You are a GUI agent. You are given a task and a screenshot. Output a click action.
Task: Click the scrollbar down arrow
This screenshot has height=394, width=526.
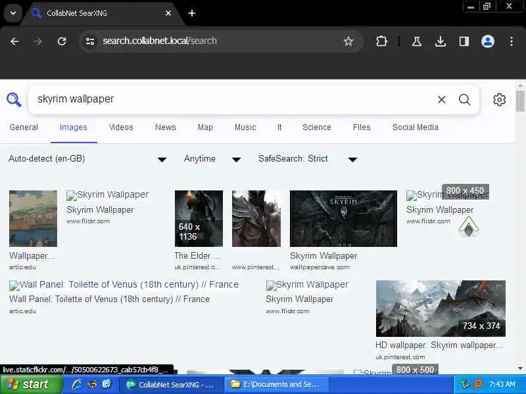tap(520, 368)
